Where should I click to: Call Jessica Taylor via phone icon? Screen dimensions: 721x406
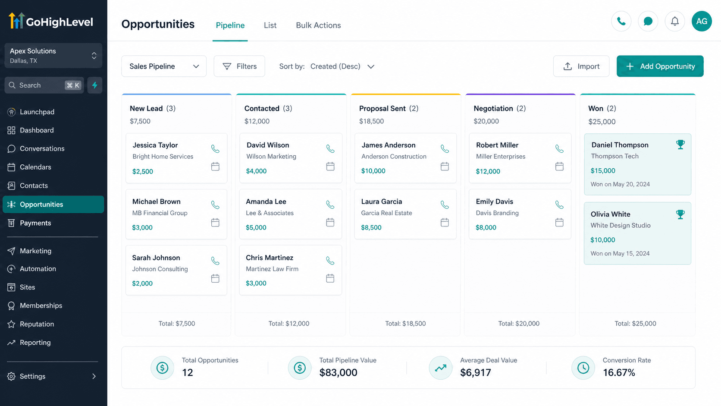click(x=215, y=149)
